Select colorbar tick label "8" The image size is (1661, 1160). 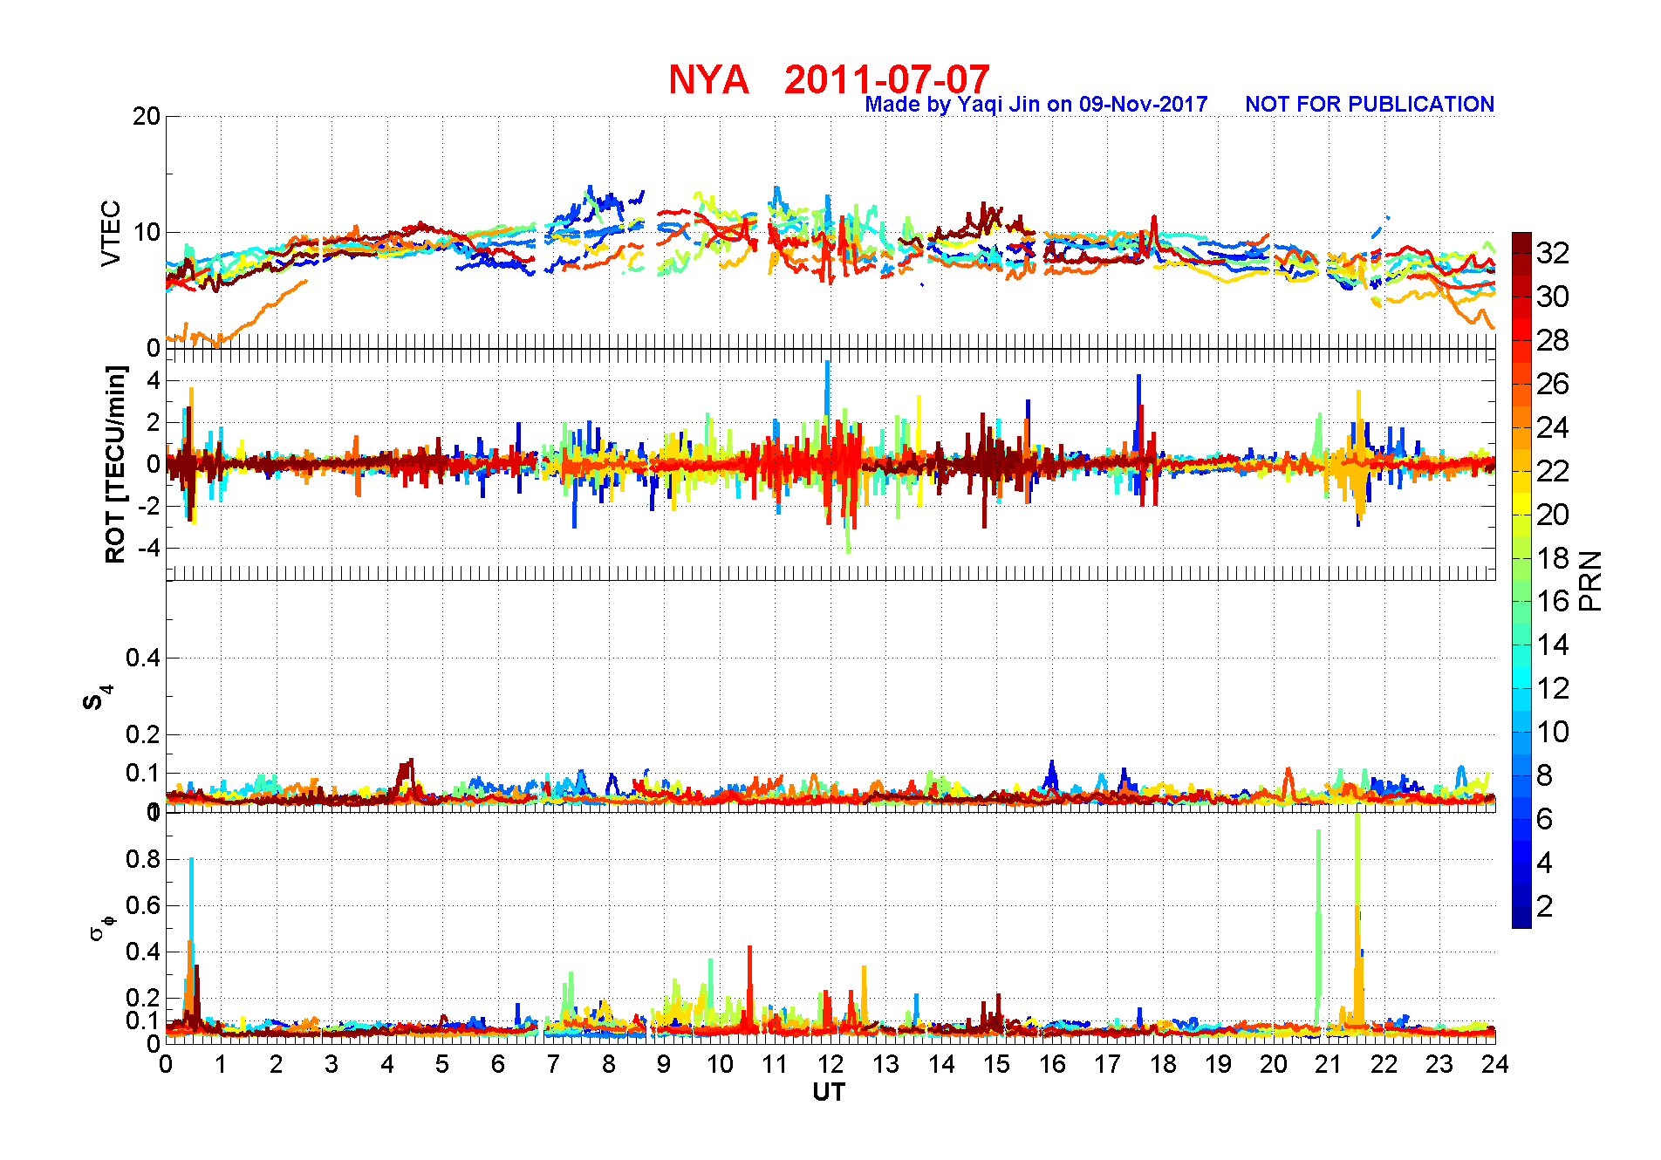1545,775
